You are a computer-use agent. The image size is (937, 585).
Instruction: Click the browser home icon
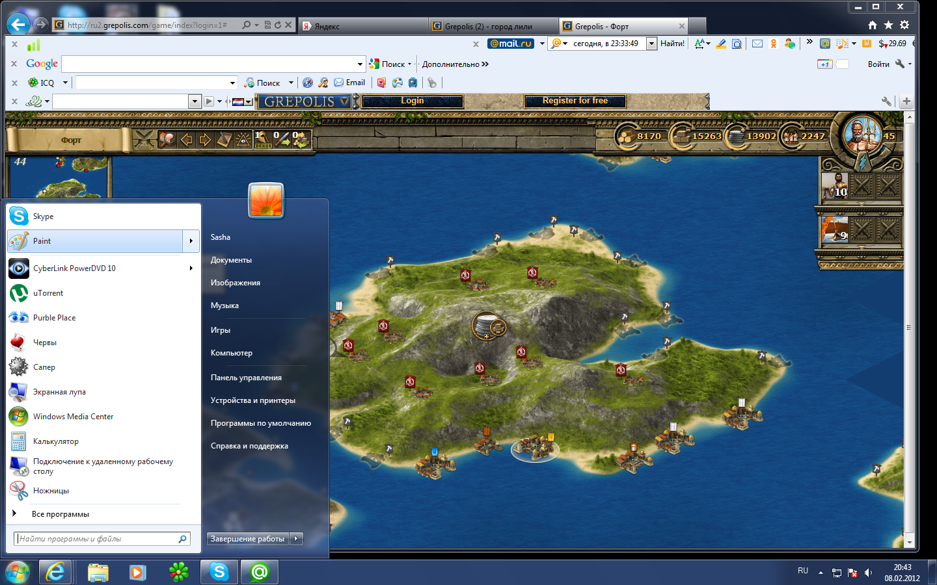tap(873, 25)
